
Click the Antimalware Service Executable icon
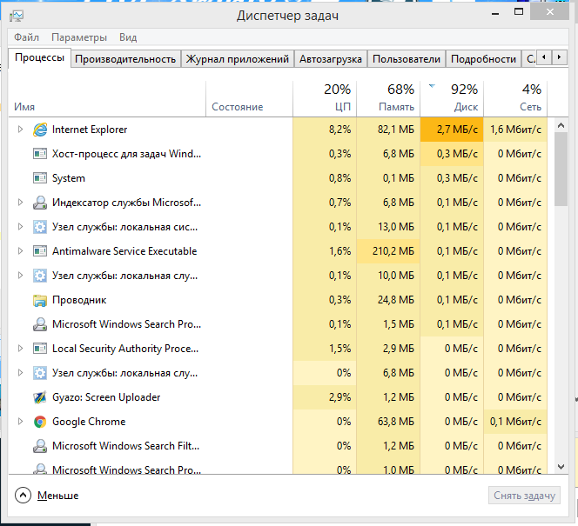click(40, 251)
